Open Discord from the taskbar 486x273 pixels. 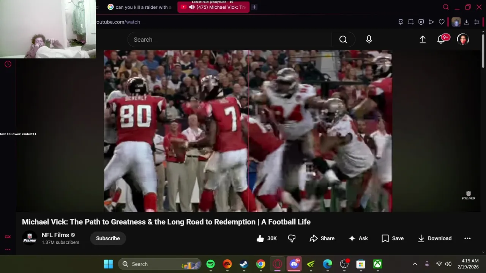tap(294, 264)
